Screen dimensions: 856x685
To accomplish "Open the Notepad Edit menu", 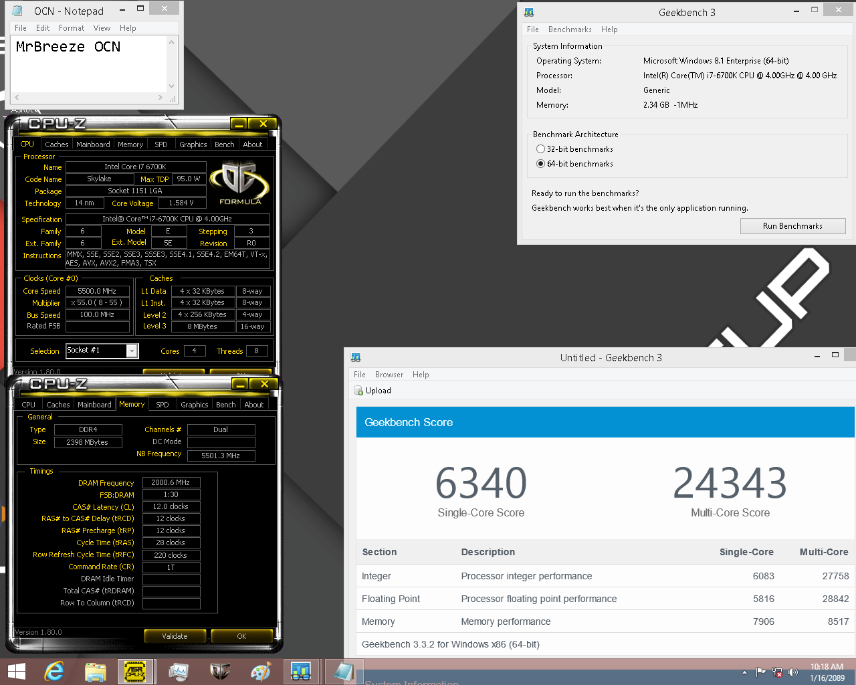I will click(43, 28).
